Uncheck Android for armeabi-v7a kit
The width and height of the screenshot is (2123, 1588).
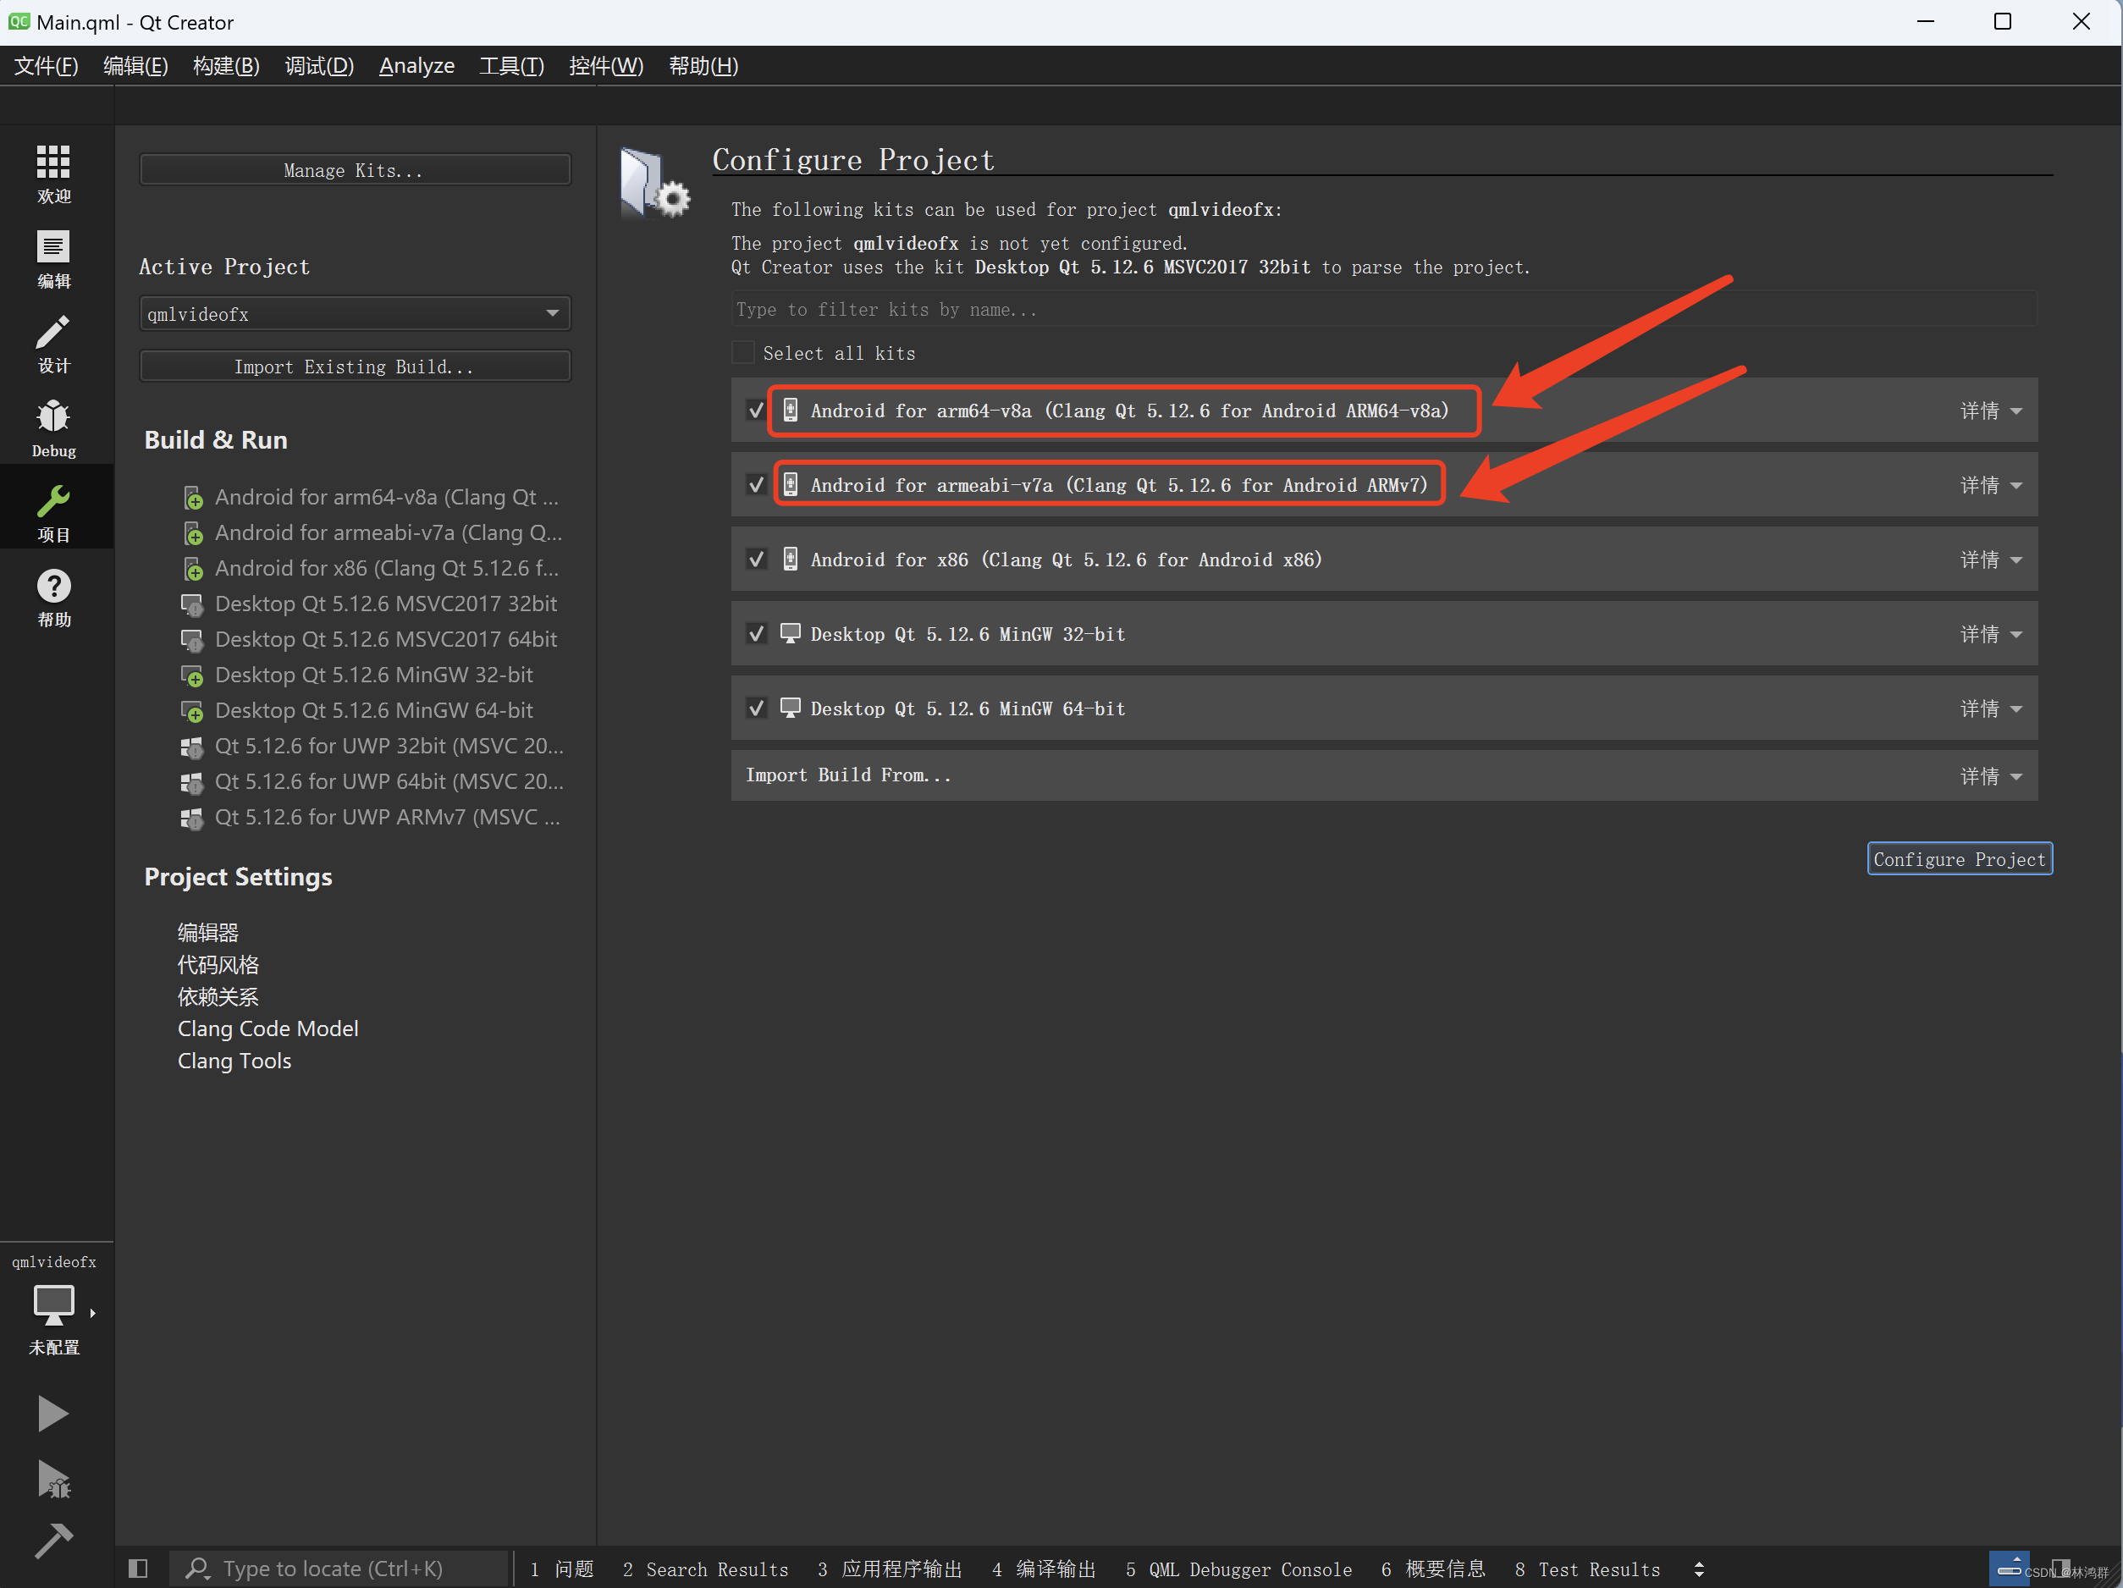(x=756, y=484)
